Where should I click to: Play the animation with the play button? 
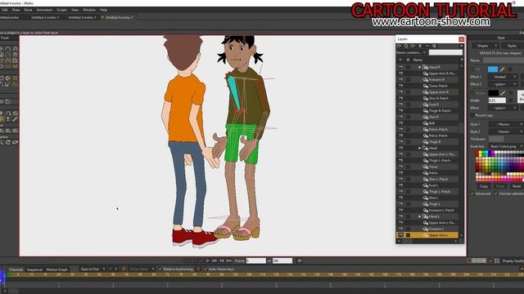[x=207, y=261]
